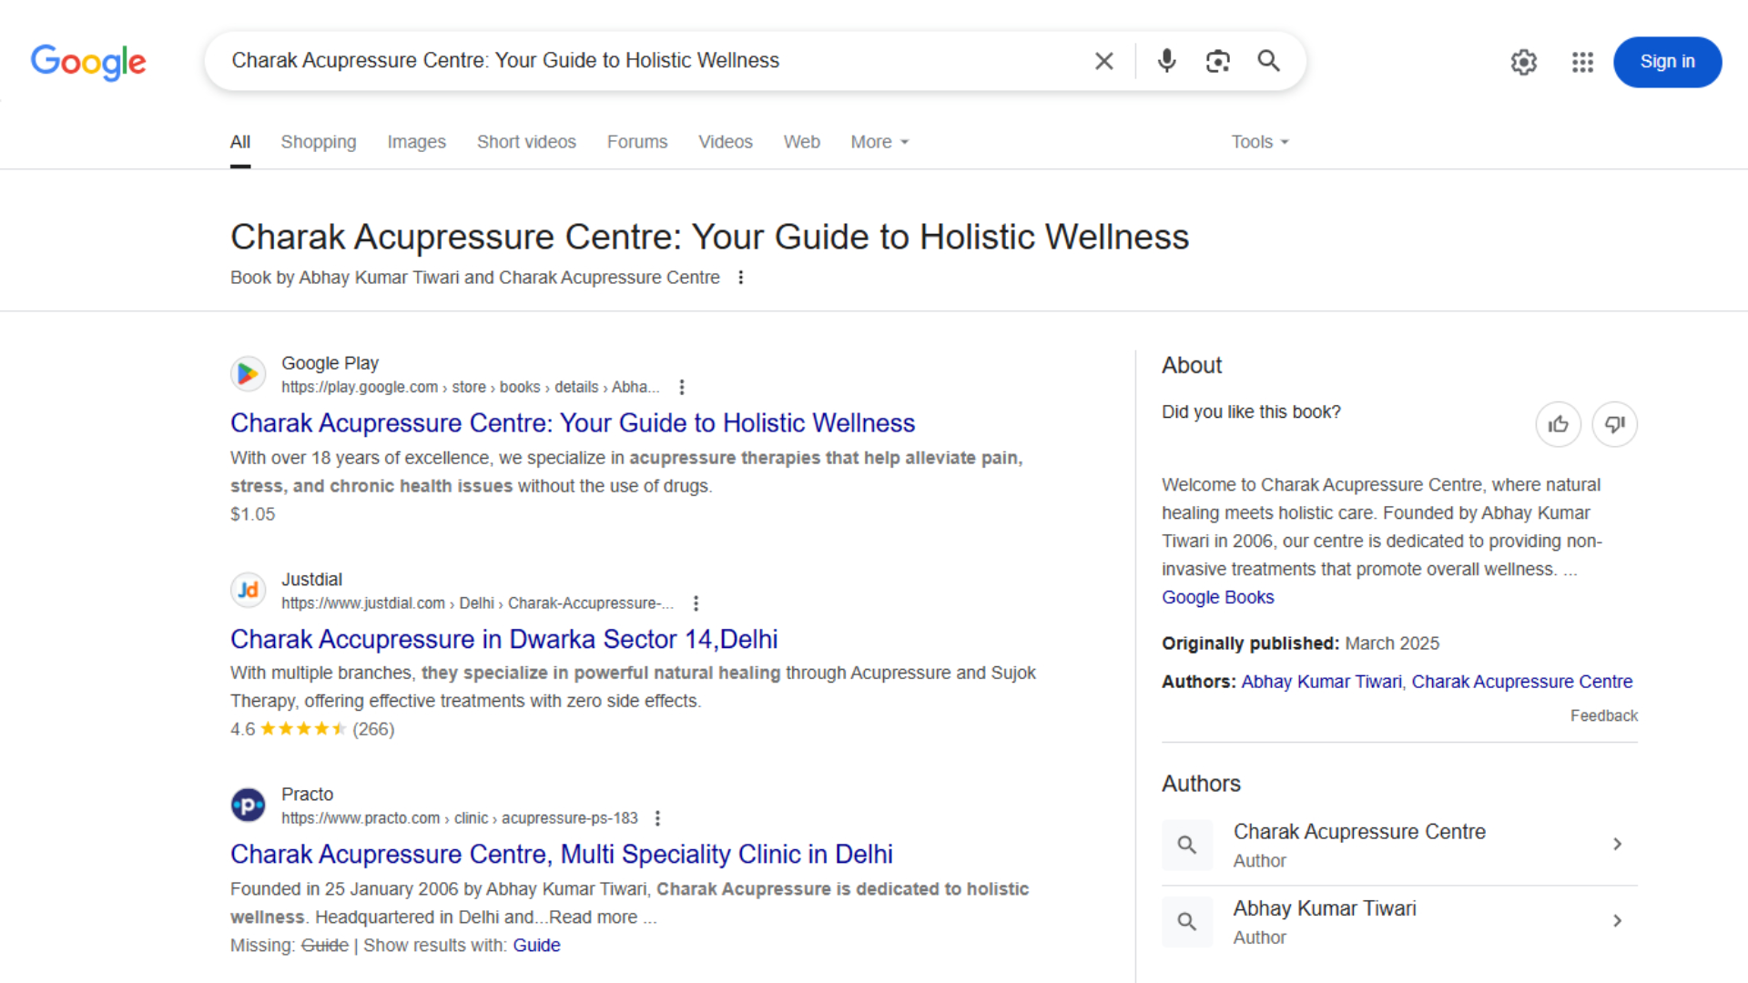Screen dimensions: 1748x983
Task: Click into the search input field
Action: [637, 61]
